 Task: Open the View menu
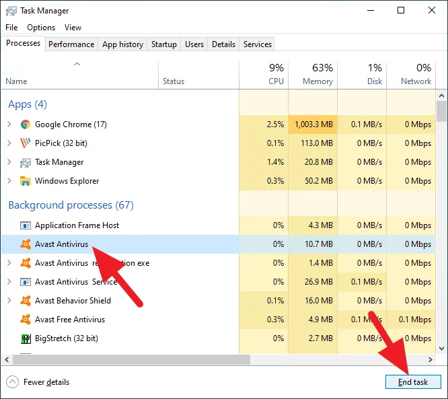tap(73, 28)
